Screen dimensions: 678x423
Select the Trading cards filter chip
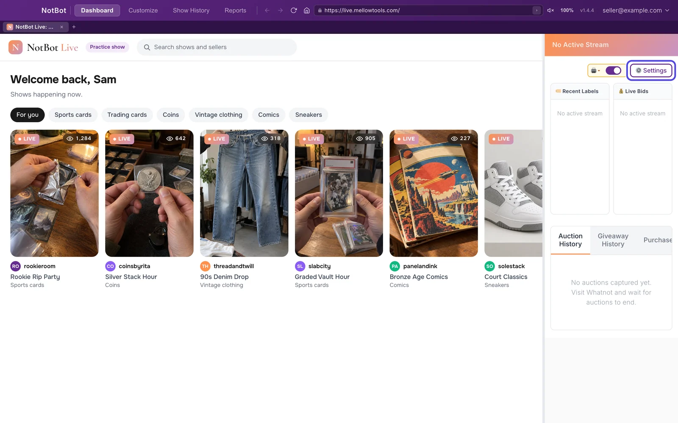click(127, 115)
